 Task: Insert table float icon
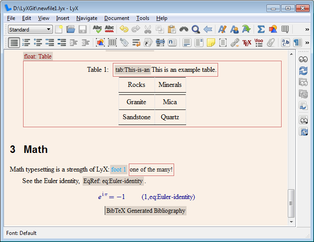pyautogui.click(x=112, y=43)
